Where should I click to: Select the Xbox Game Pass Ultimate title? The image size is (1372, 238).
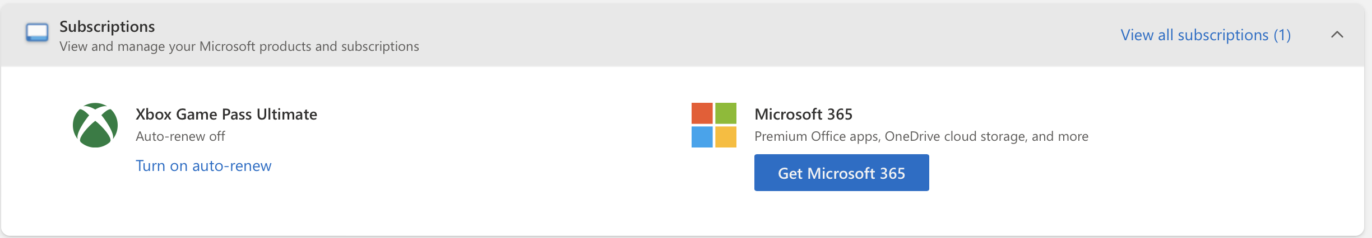pos(226,114)
